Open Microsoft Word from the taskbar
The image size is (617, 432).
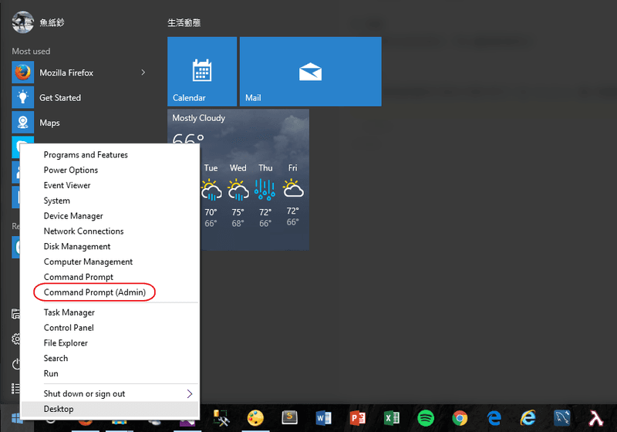(323, 418)
